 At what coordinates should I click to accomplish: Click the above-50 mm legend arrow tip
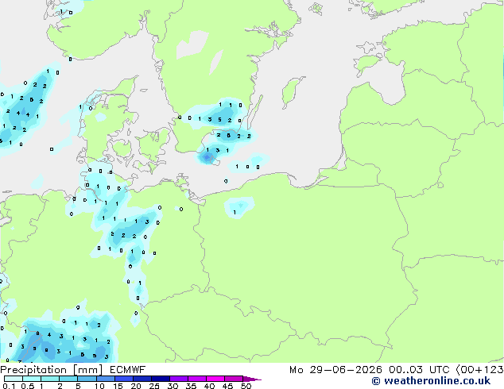[252, 379]
